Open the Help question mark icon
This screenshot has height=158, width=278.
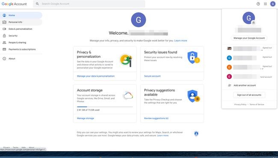[x=258, y=4]
